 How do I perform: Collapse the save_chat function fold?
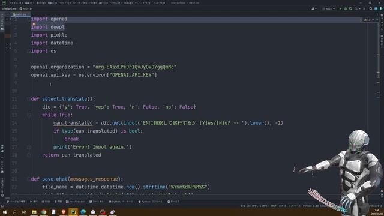pos(29,179)
